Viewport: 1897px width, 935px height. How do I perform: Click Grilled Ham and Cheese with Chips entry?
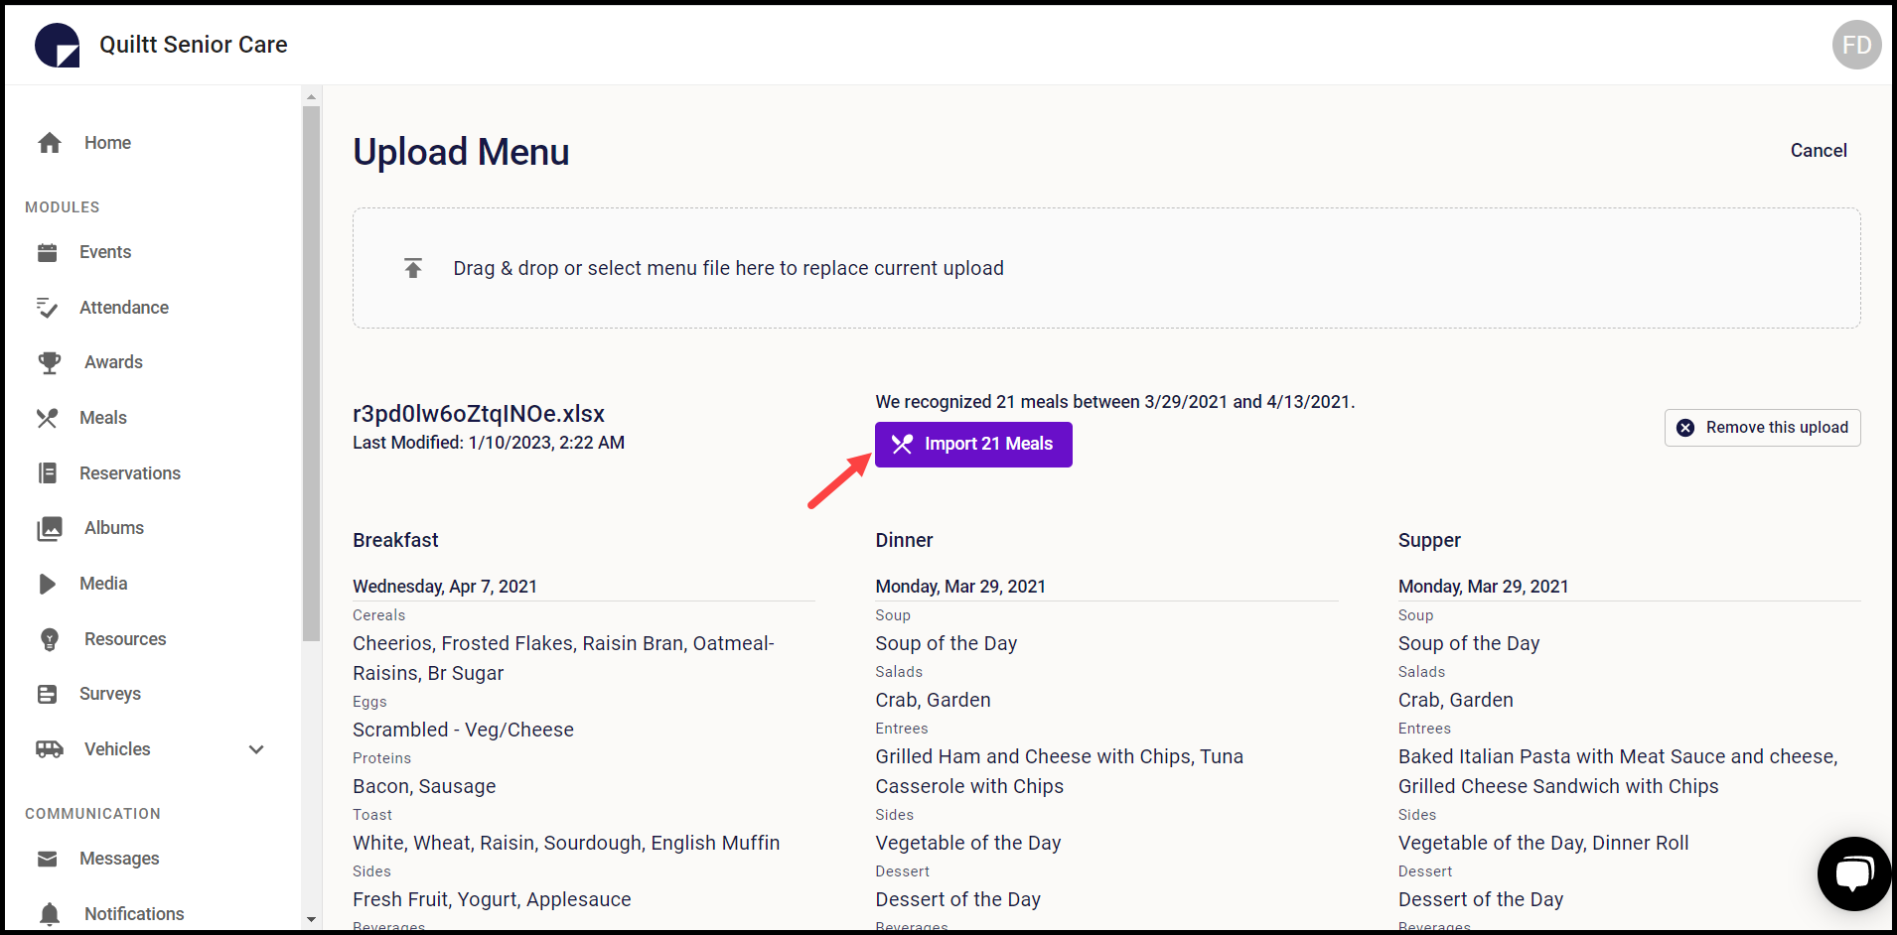(x=1059, y=771)
